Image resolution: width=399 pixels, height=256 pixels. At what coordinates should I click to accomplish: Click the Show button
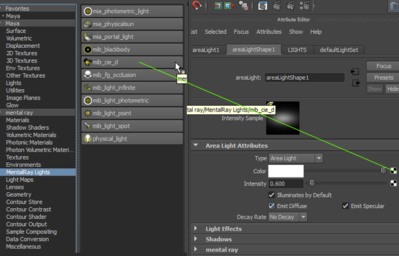point(374,89)
